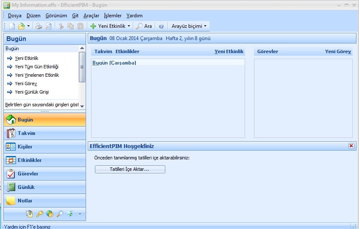Screen dimensions: 359x229
Task: Click the Yeni Etkinlik toolbar button
Action: pyautogui.click(x=108, y=26)
